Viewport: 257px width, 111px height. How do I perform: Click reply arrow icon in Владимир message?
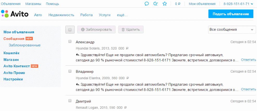[x=77, y=84]
